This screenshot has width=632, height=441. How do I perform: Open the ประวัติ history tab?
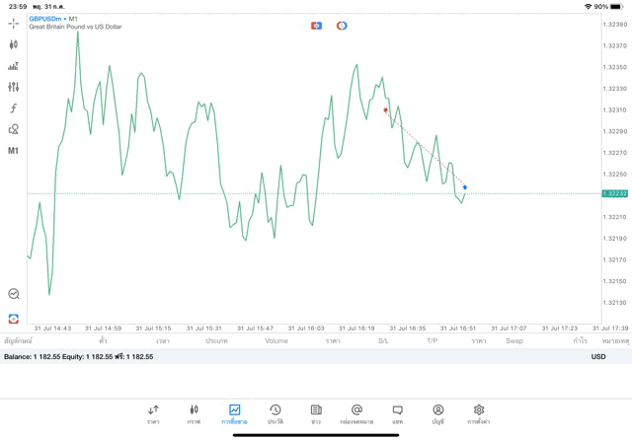coord(275,413)
